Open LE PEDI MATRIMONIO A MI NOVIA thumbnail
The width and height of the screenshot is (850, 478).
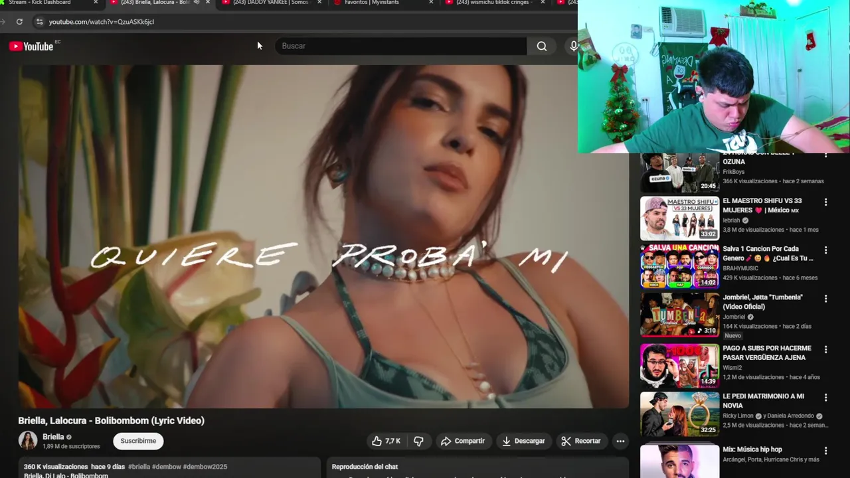(x=679, y=414)
